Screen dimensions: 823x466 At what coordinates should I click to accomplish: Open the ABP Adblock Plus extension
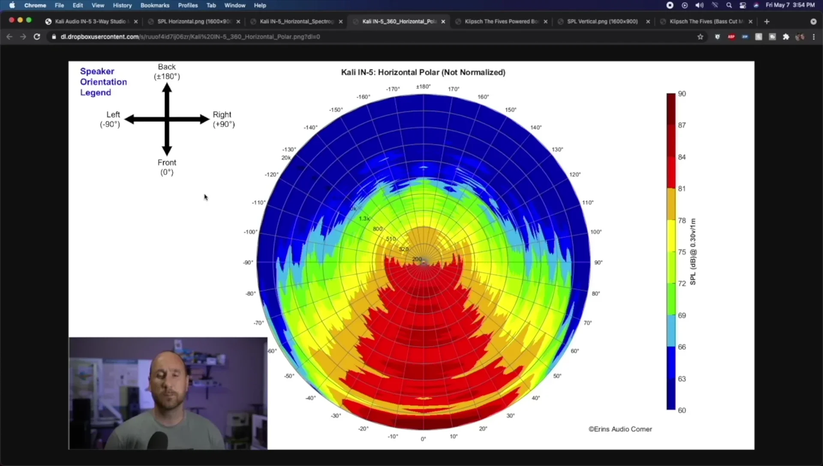pos(731,37)
